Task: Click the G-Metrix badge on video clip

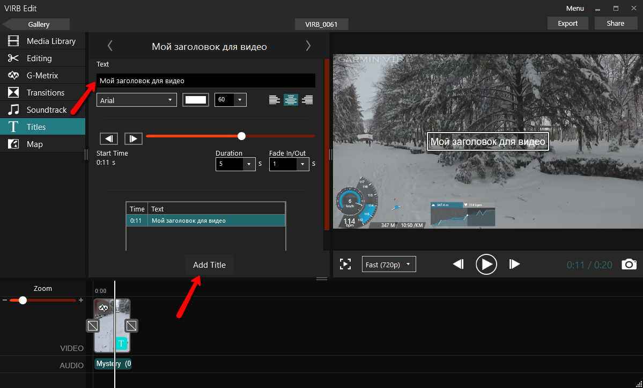Action: click(104, 308)
